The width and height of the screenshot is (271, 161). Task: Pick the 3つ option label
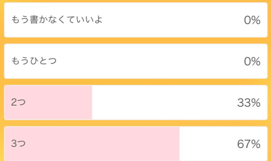18,144
